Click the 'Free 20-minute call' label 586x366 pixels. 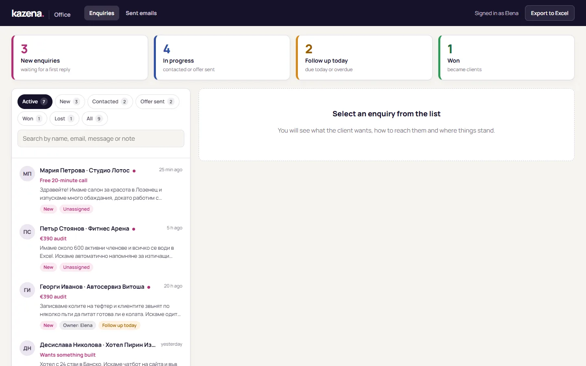tap(63, 181)
